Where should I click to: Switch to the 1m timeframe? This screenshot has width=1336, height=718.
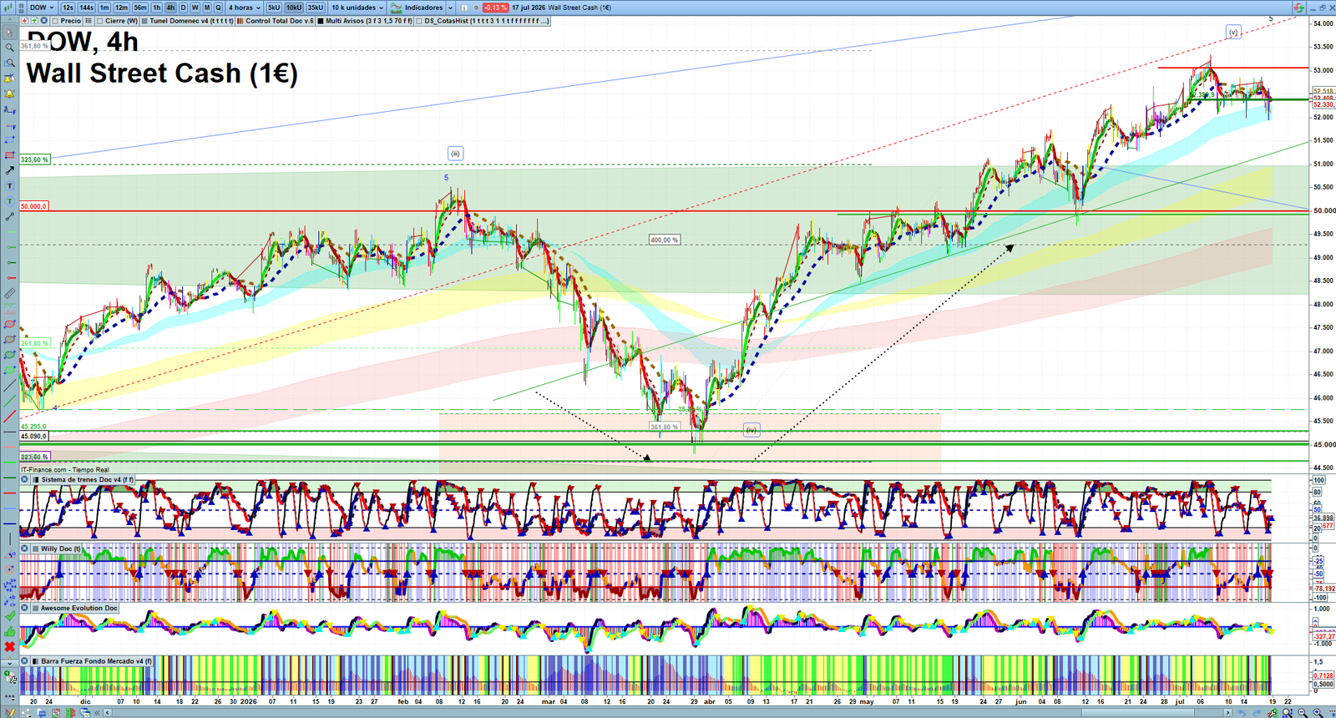[104, 8]
